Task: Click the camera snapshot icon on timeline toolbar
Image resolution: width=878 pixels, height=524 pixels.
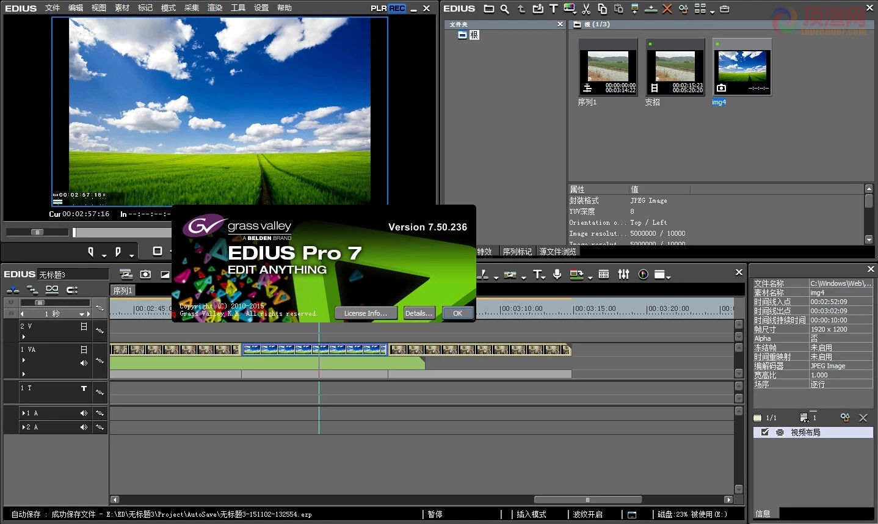Action: [145, 274]
